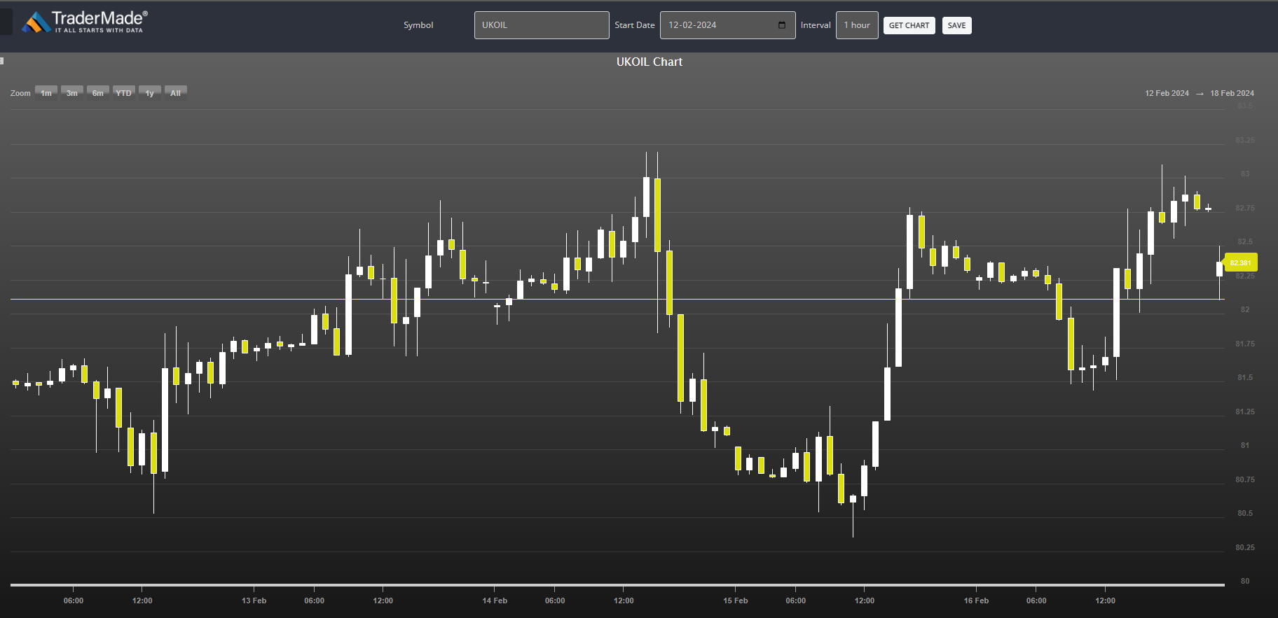Click the Symbol label text
Image resolution: width=1278 pixels, height=618 pixels.
(x=418, y=25)
